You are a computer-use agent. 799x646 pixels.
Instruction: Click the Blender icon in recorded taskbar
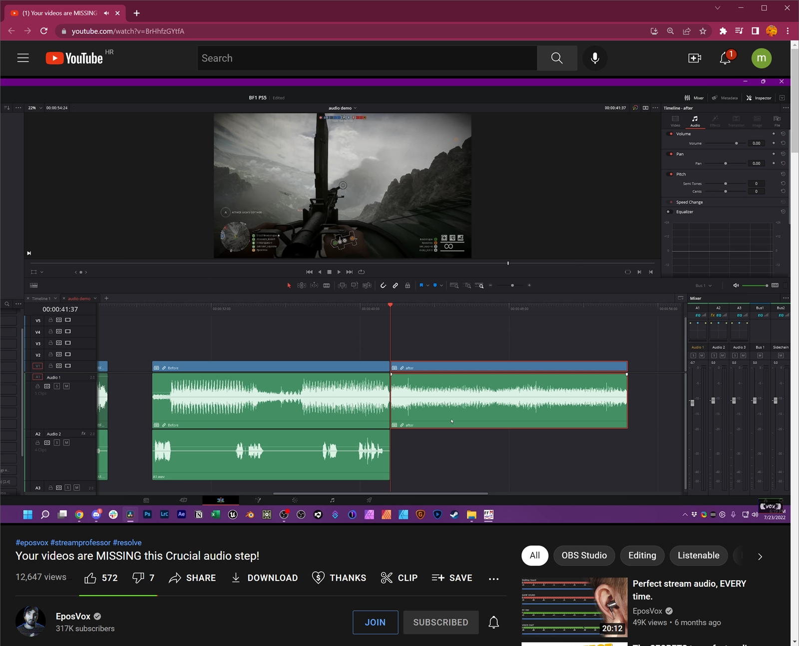pos(250,515)
